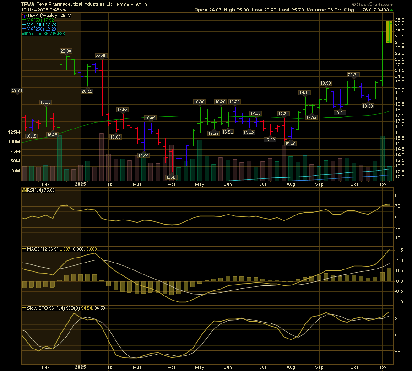
Task: Click the yellow highlighted latest weekly bar
Action: click(389, 32)
